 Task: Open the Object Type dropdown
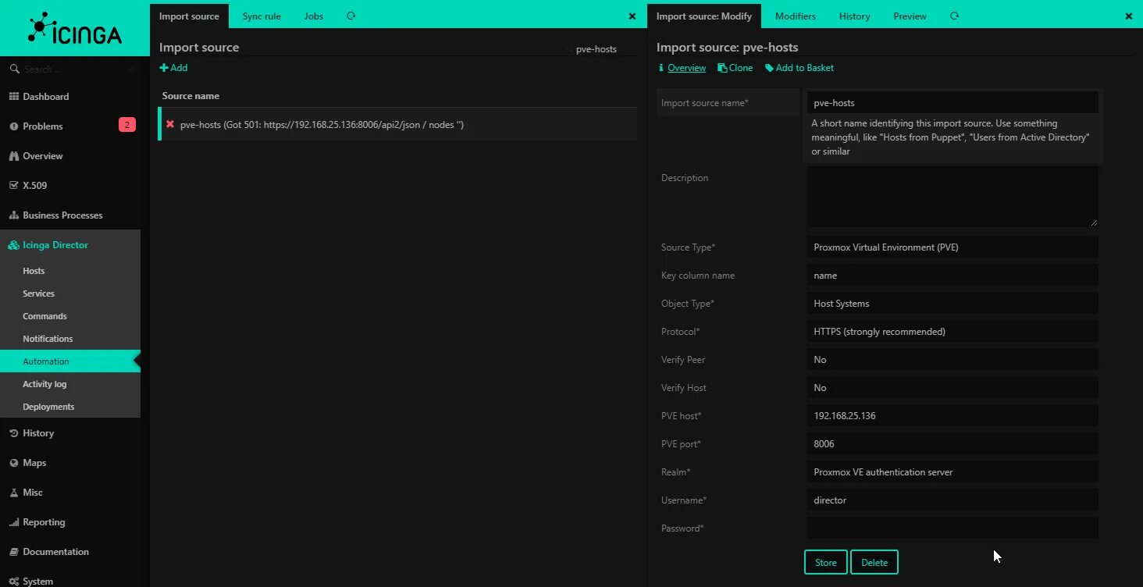pyautogui.click(x=952, y=304)
